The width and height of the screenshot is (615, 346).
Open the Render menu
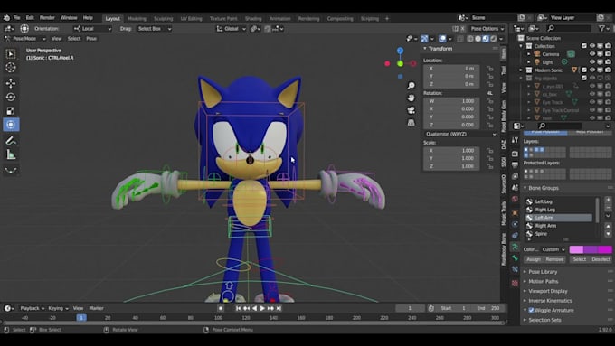[47, 18]
